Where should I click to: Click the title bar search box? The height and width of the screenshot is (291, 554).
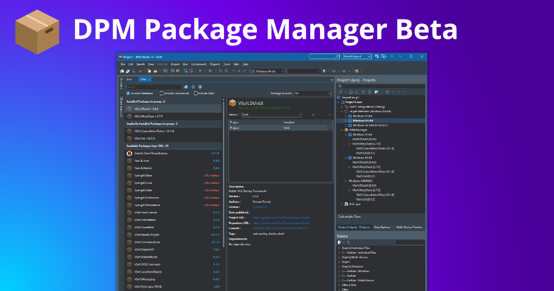[x=325, y=56]
